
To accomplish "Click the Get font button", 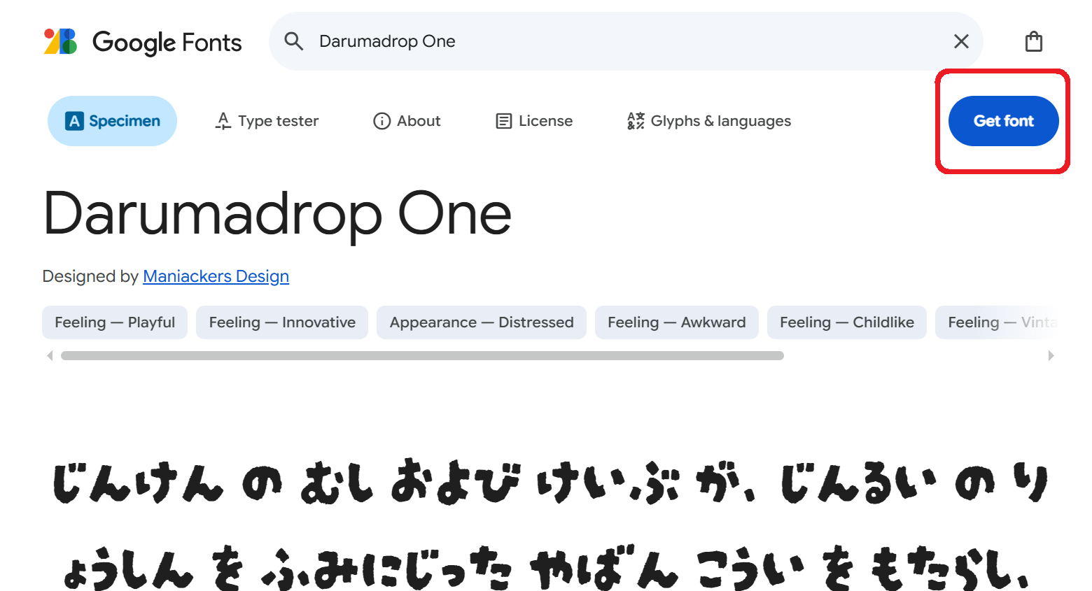I will tap(1003, 121).
